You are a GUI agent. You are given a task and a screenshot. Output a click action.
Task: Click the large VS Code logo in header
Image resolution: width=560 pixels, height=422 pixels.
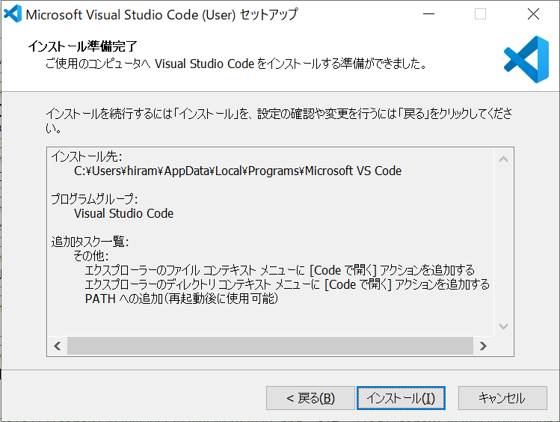click(x=526, y=59)
